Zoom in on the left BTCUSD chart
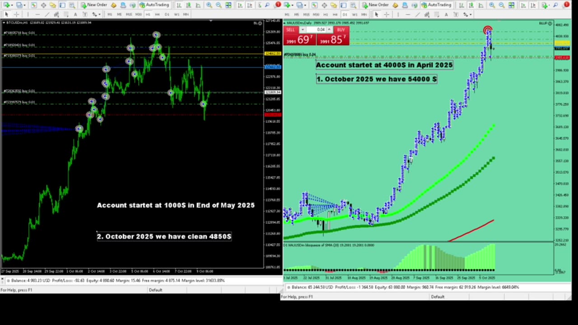Screen dimensions: 578x325 (209, 5)
